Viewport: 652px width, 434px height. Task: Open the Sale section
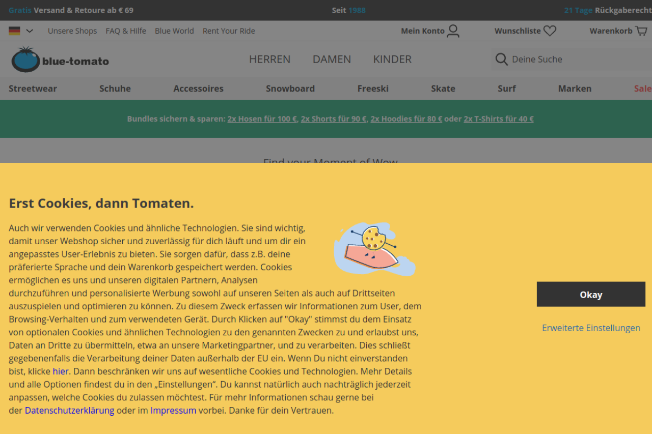click(x=643, y=89)
